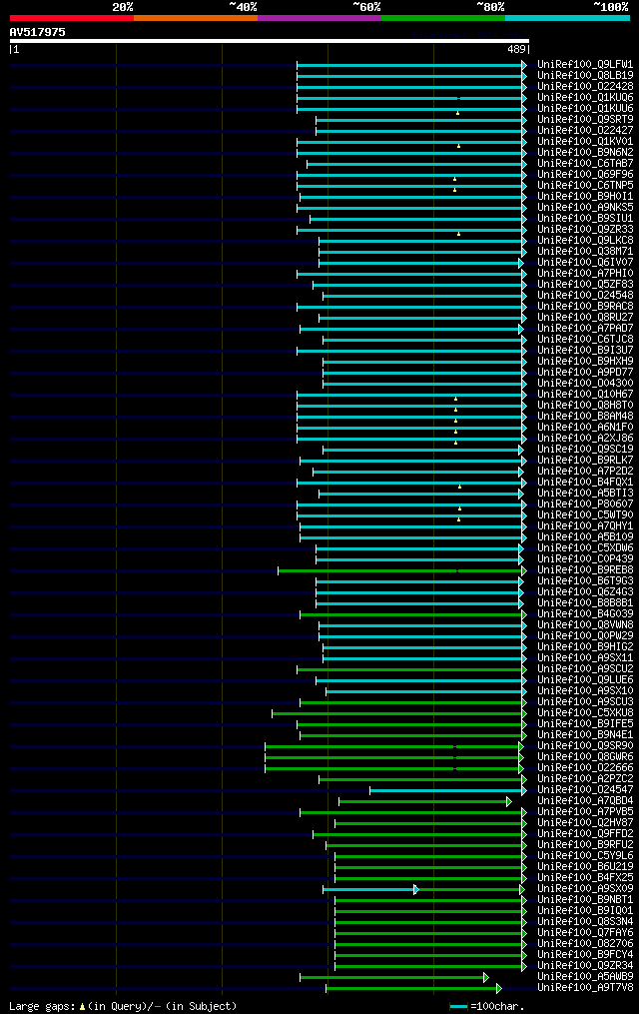Click the query name AV517975

(x=38, y=32)
